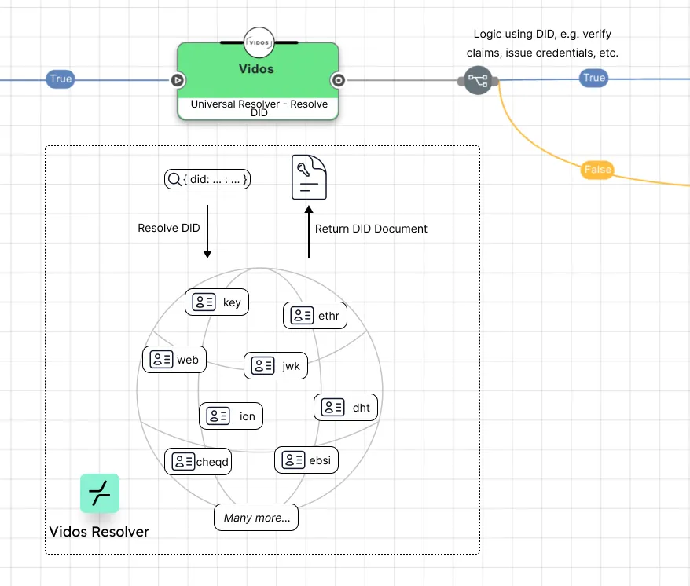Click the Vidos node input port
The image size is (690, 586).
click(178, 80)
